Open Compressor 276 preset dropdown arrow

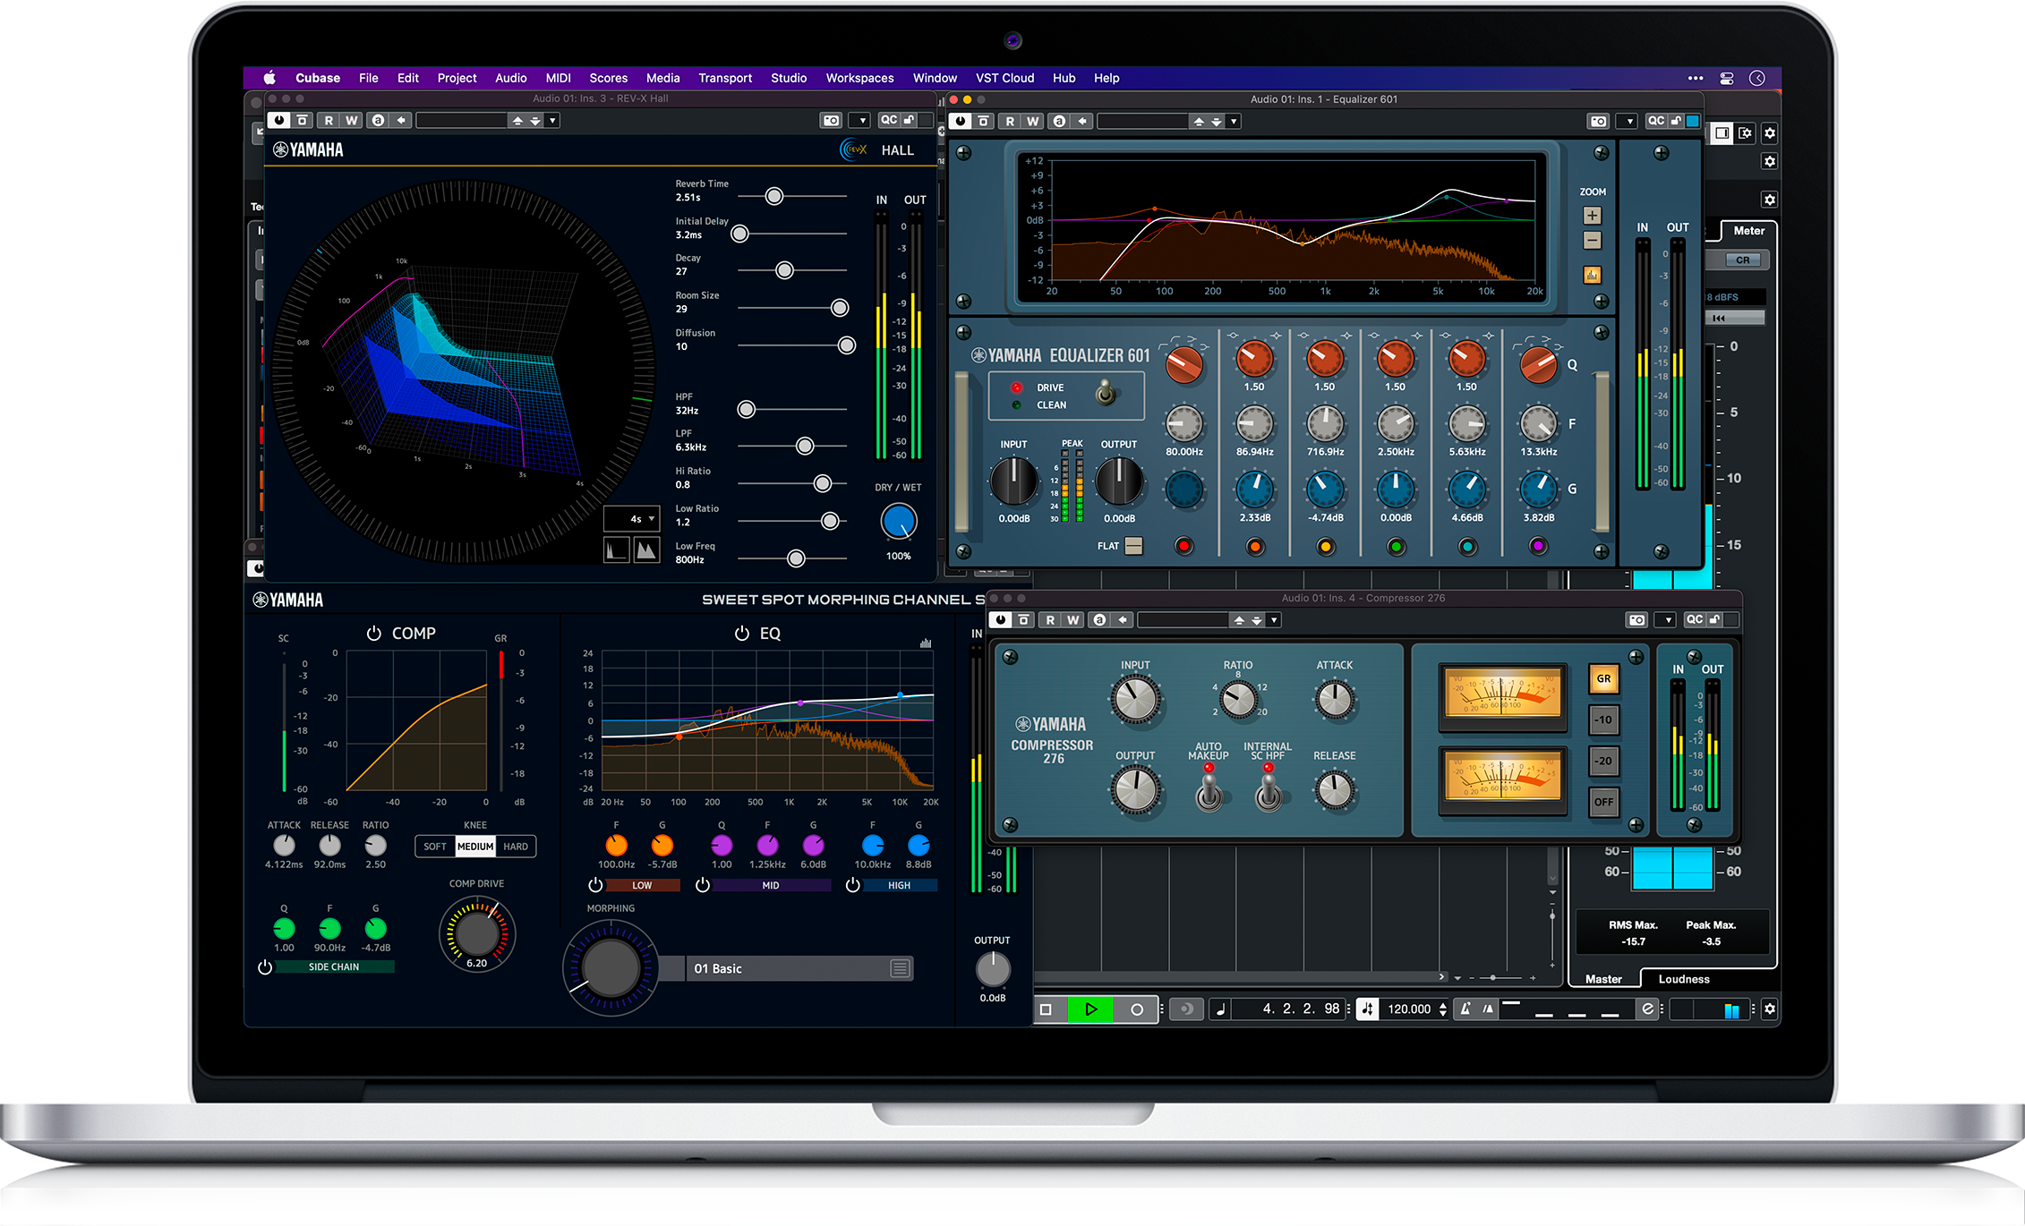click(x=1274, y=620)
